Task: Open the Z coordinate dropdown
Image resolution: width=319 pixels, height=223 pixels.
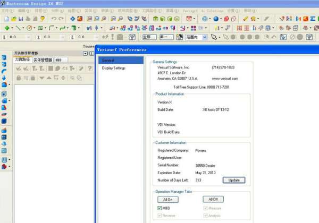Action: [97, 37]
